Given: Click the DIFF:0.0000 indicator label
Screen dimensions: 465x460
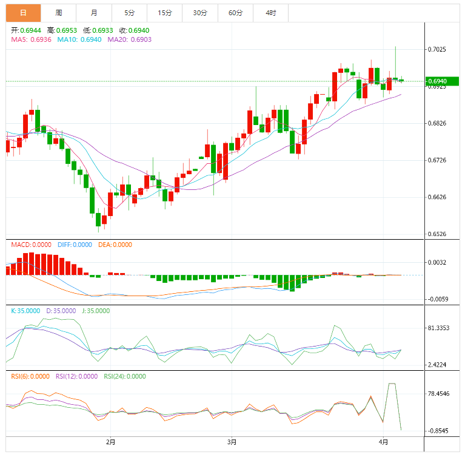Looking at the screenshot, I should [x=75, y=245].
